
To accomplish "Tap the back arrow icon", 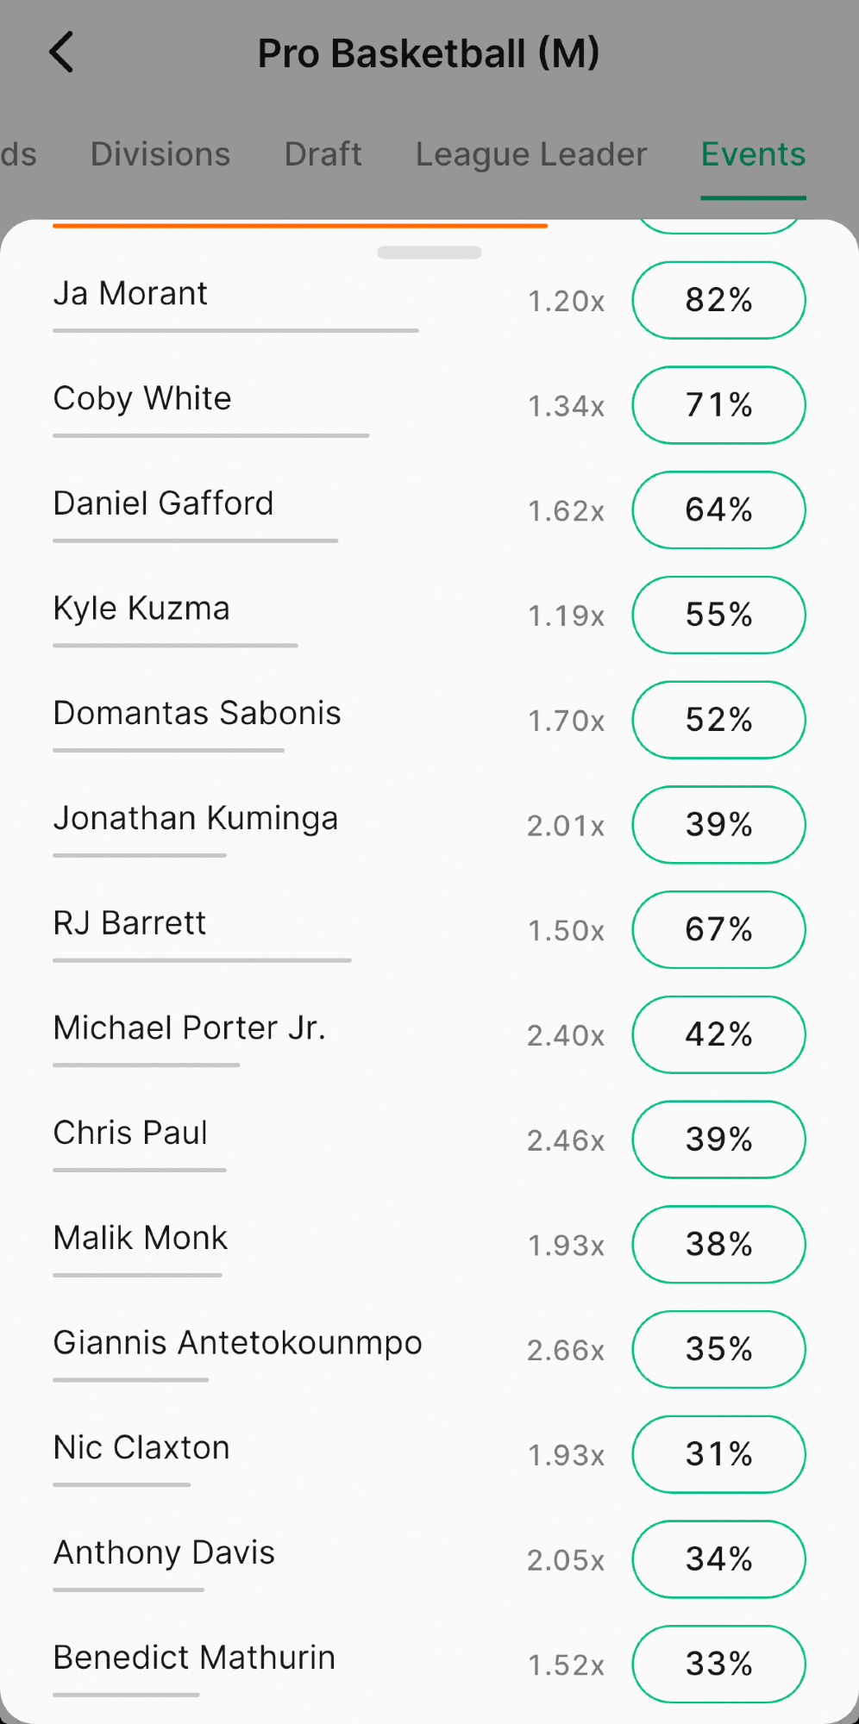I will (62, 53).
